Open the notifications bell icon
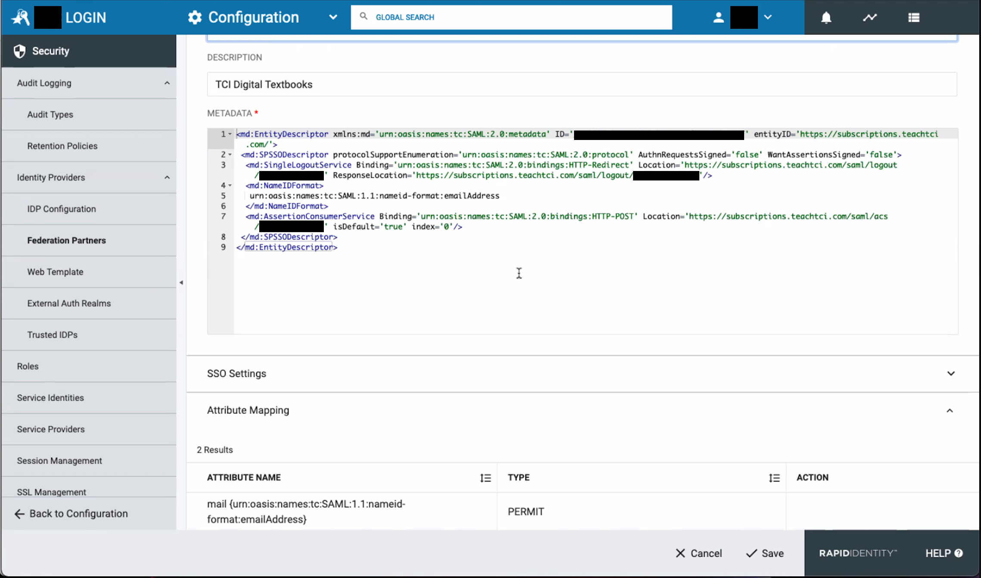The width and height of the screenshot is (981, 578). [x=826, y=17]
